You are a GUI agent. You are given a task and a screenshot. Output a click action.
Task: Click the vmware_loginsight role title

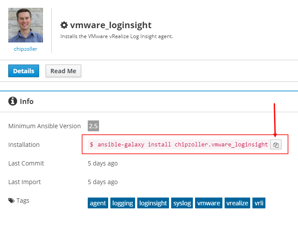click(111, 25)
